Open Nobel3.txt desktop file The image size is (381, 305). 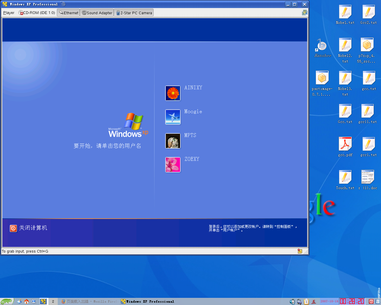[x=345, y=83]
